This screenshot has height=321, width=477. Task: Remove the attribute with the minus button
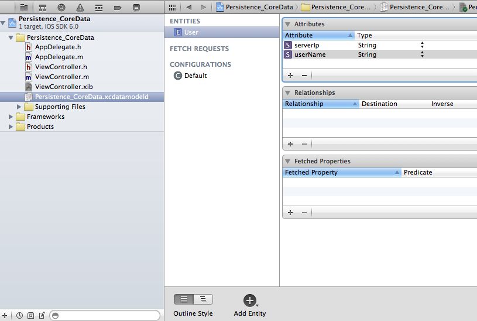(x=304, y=75)
